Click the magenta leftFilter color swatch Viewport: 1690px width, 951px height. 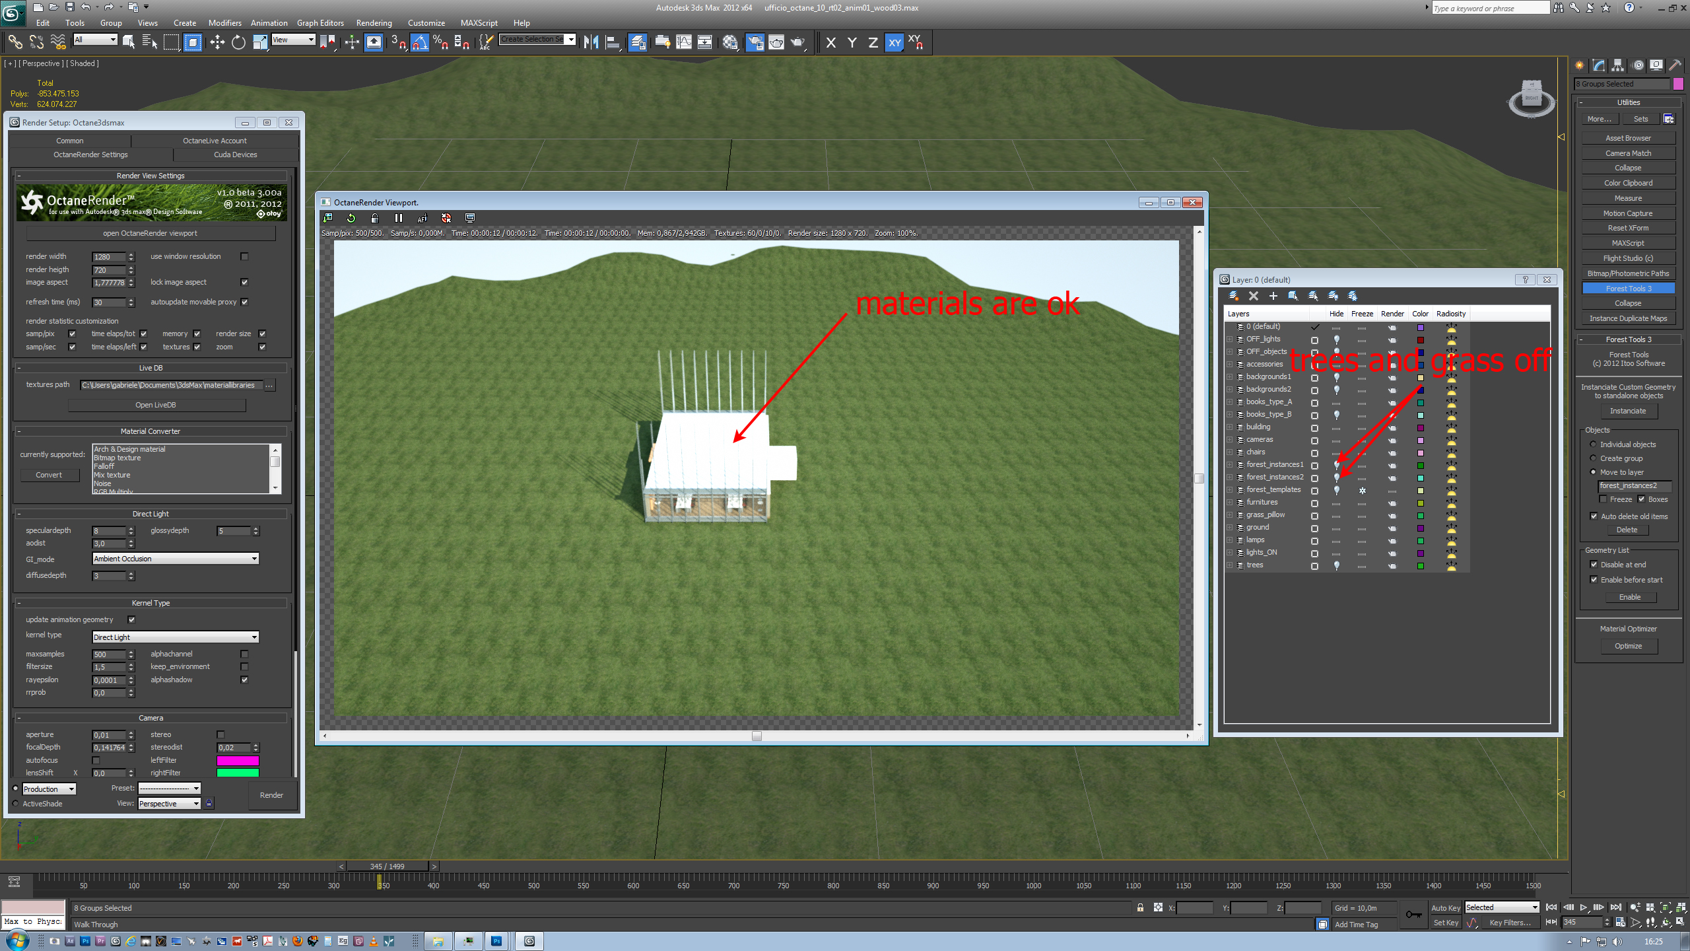point(238,760)
